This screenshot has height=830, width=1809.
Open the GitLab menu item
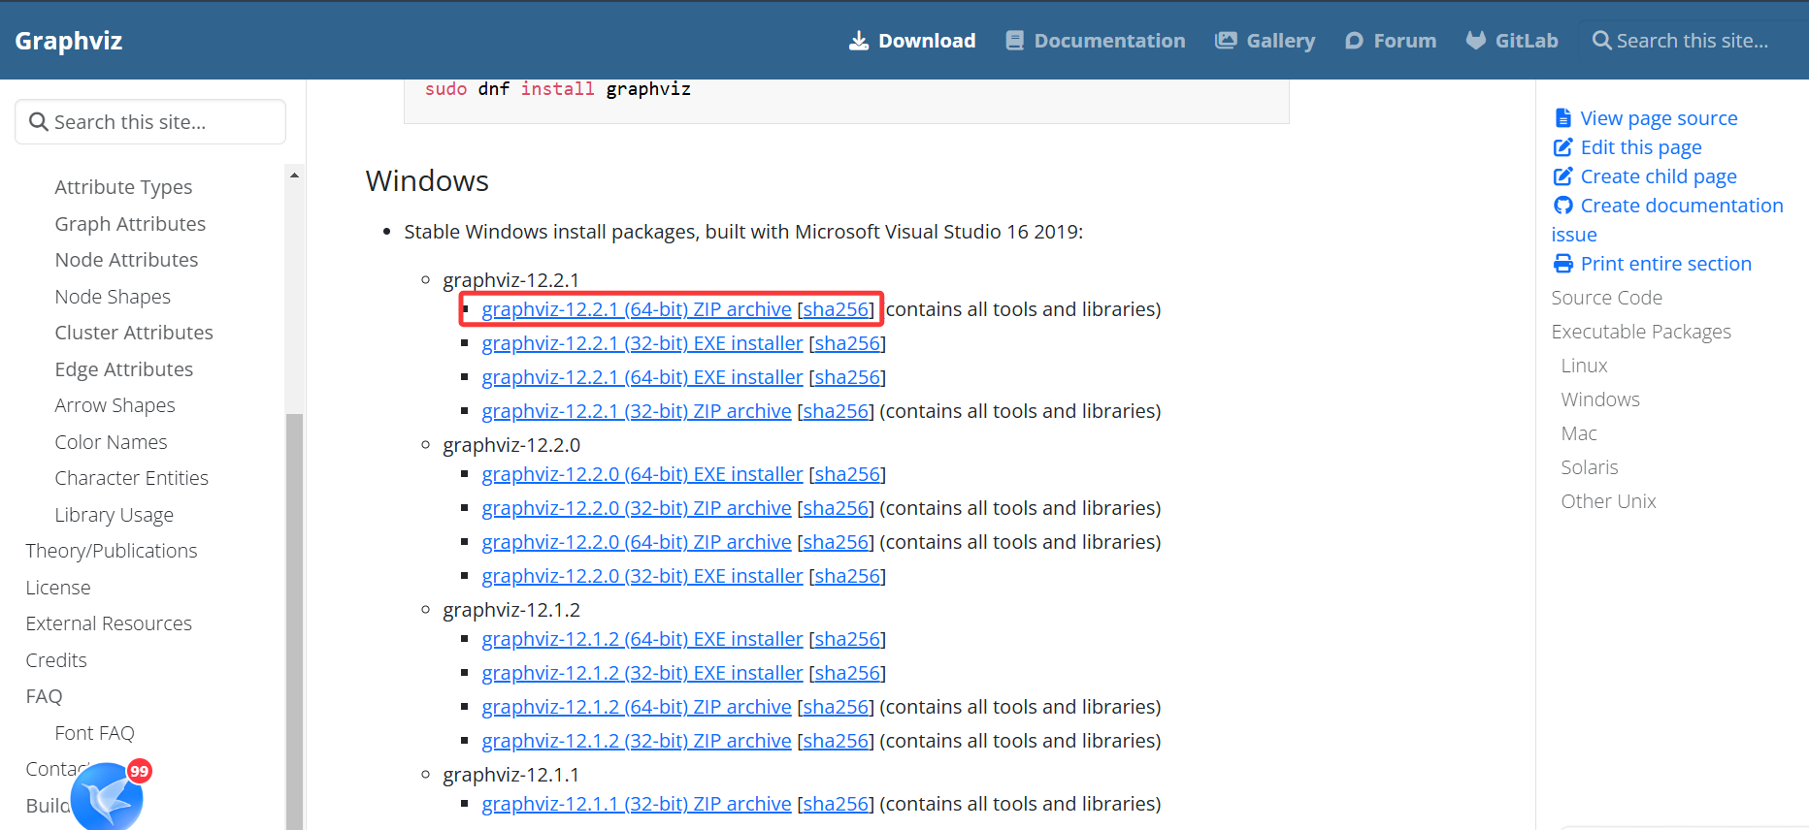click(x=1512, y=41)
